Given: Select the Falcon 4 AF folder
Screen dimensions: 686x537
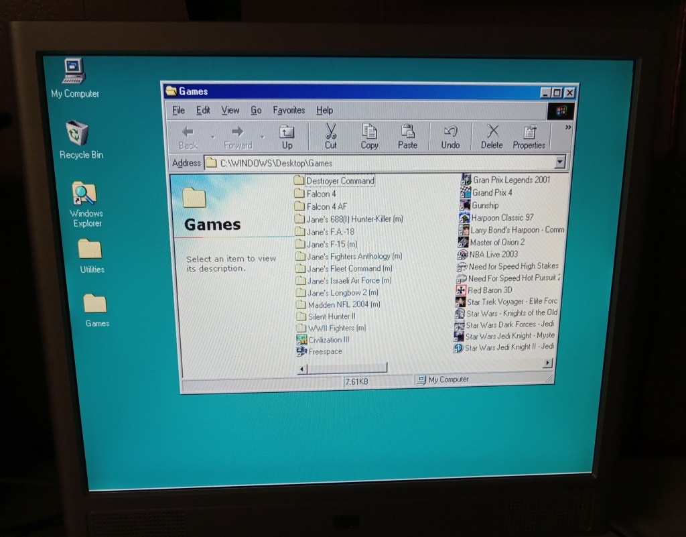Looking at the screenshot, I should tap(326, 206).
